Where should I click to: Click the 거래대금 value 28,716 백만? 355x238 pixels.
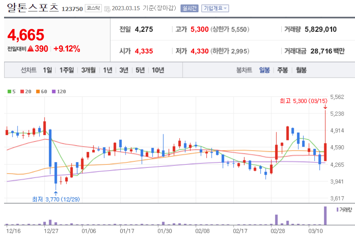[327, 51]
